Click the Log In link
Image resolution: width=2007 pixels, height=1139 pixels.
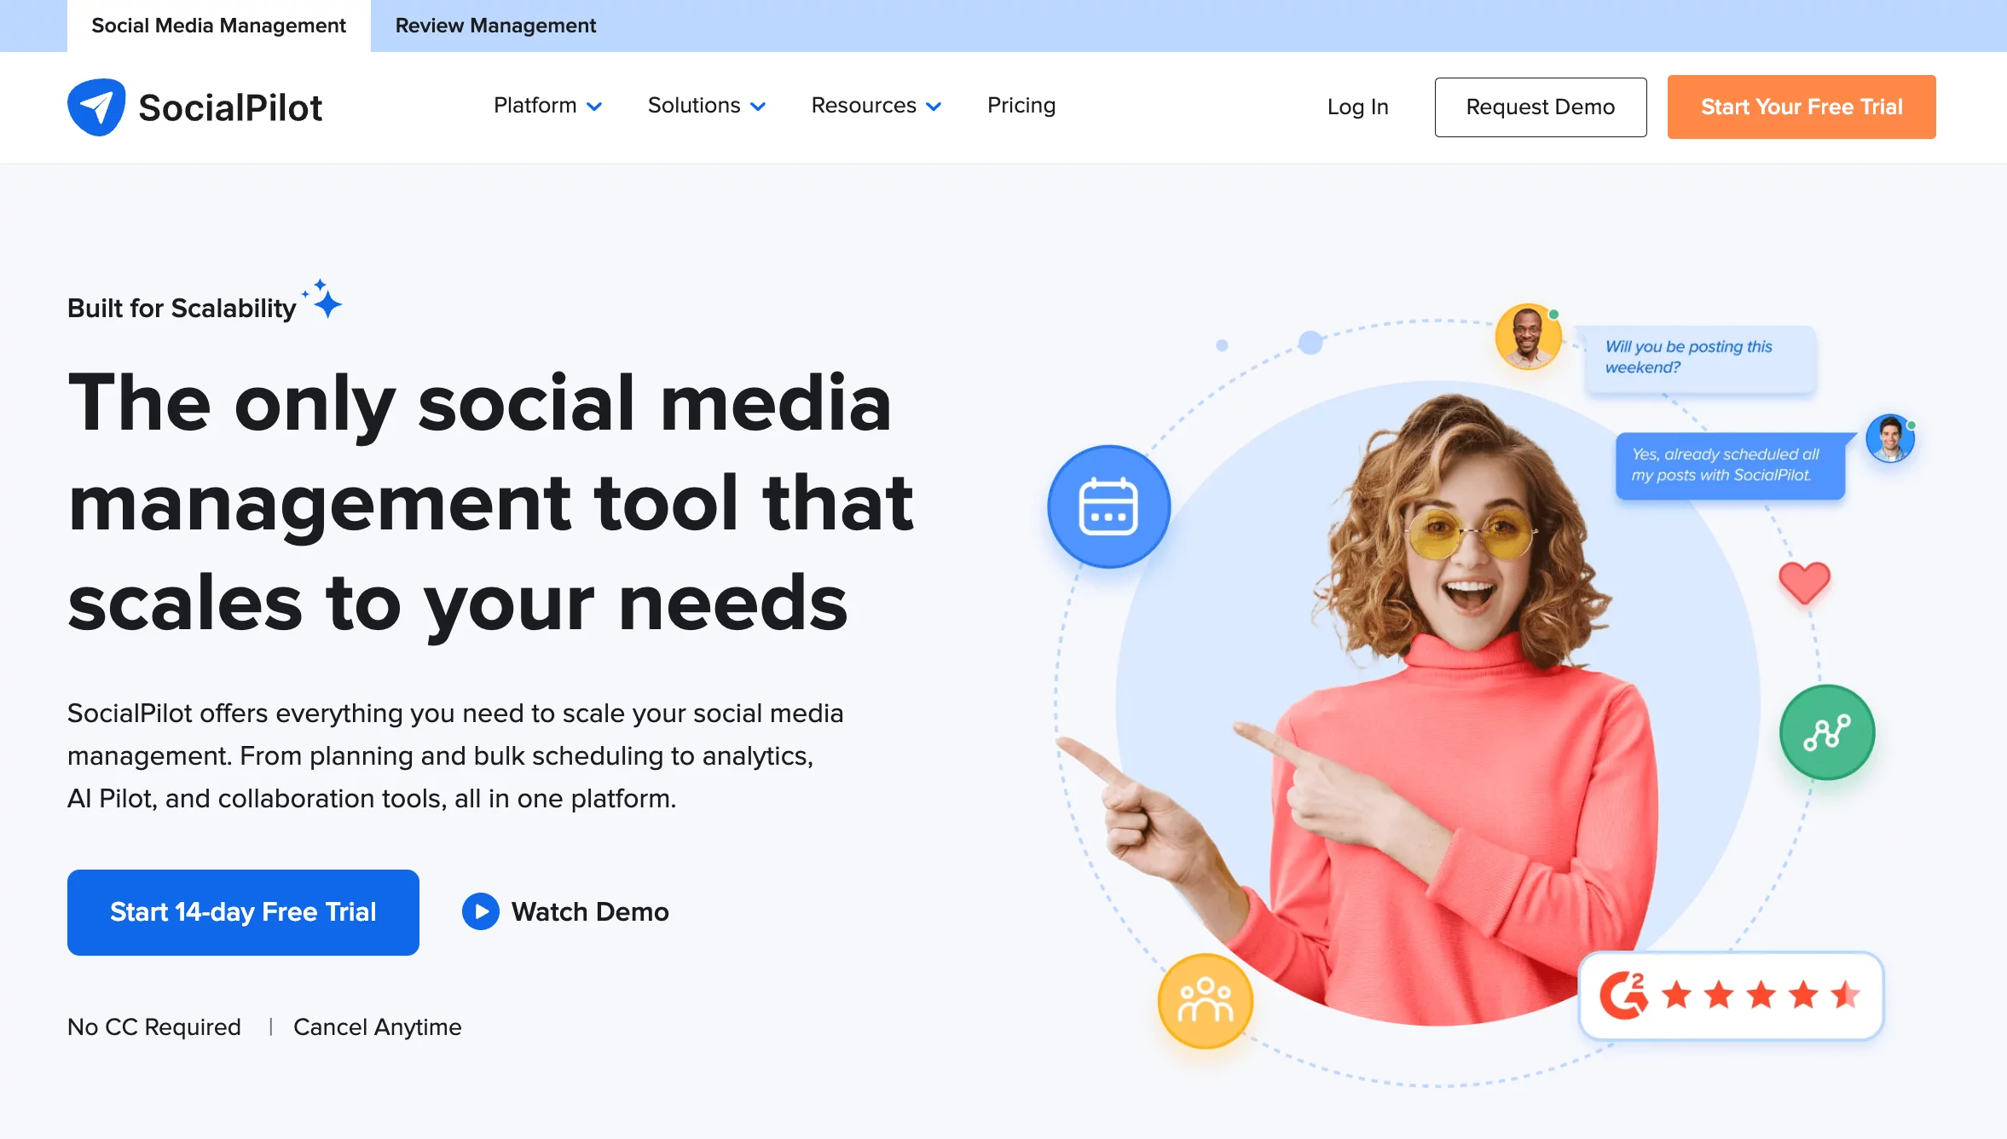pyautogui.click(x=1358, y=107)
